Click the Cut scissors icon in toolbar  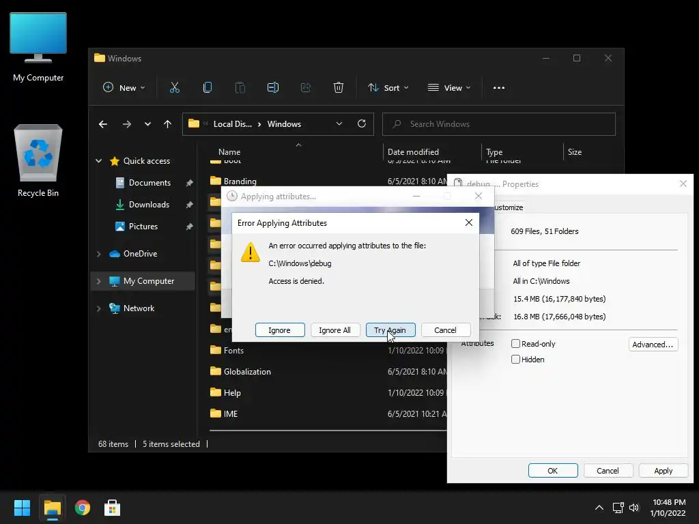tap(174, 88)
